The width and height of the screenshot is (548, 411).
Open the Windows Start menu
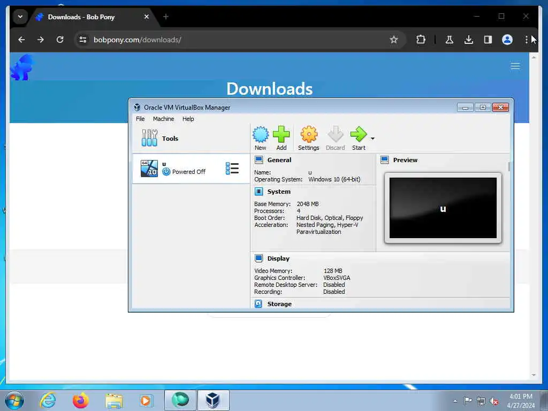(x=14, y=400)
